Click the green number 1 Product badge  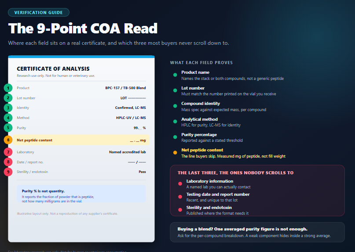[8, 88]
